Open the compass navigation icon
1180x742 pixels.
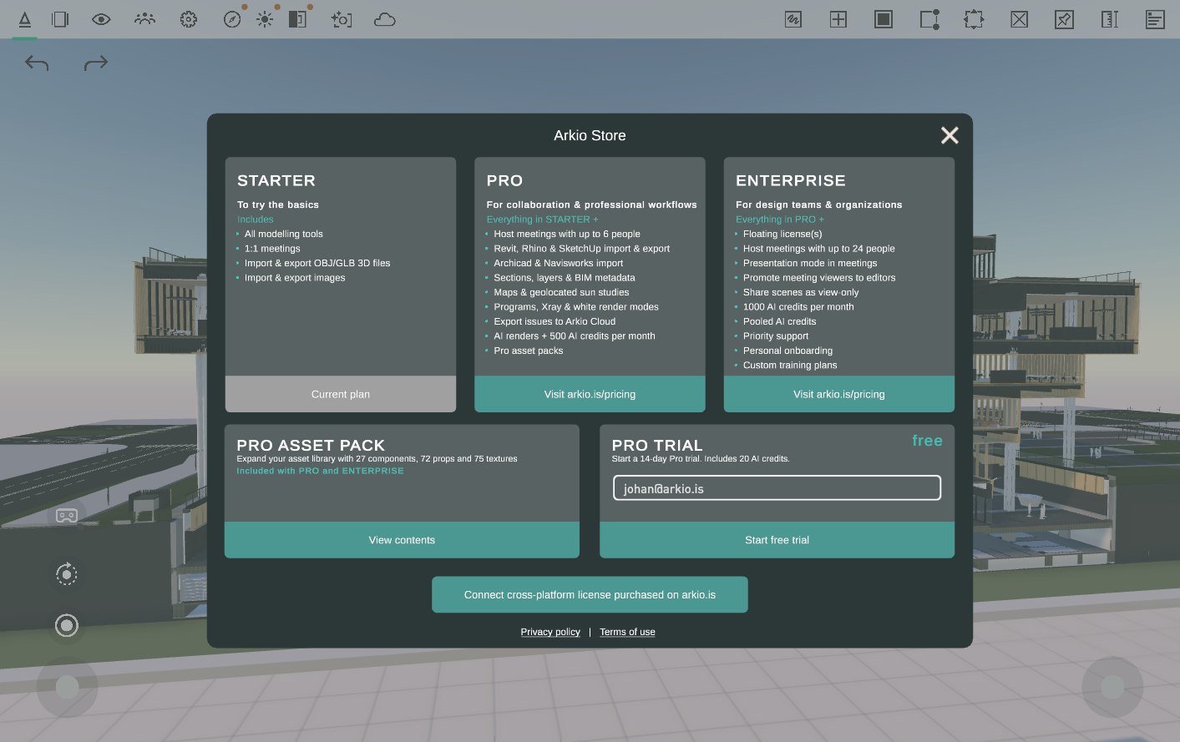[x=232, y=19]
